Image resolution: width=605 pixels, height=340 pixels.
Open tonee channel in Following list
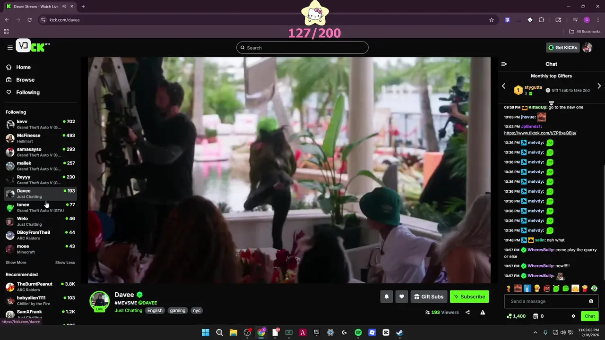pyautogui.click(x=40, y=207)
